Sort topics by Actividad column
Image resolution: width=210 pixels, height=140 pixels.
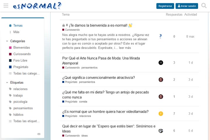pyautogui.click(x=190, y=15)
